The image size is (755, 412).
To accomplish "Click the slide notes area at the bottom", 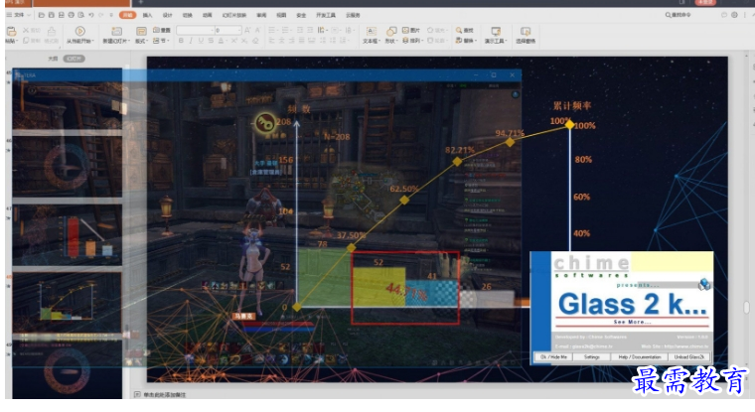I will pyautogui.click(x=164, y=395).
